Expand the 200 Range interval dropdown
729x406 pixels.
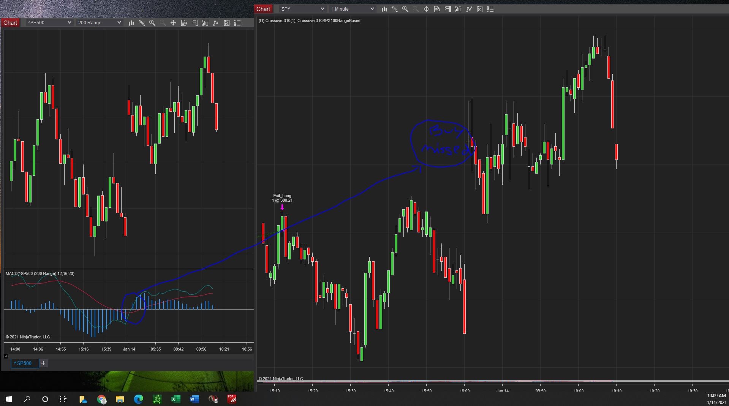pyautogui.click(x=99, y=23)
